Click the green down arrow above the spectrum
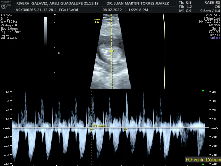Screen dimensions: 221x166 203,91
